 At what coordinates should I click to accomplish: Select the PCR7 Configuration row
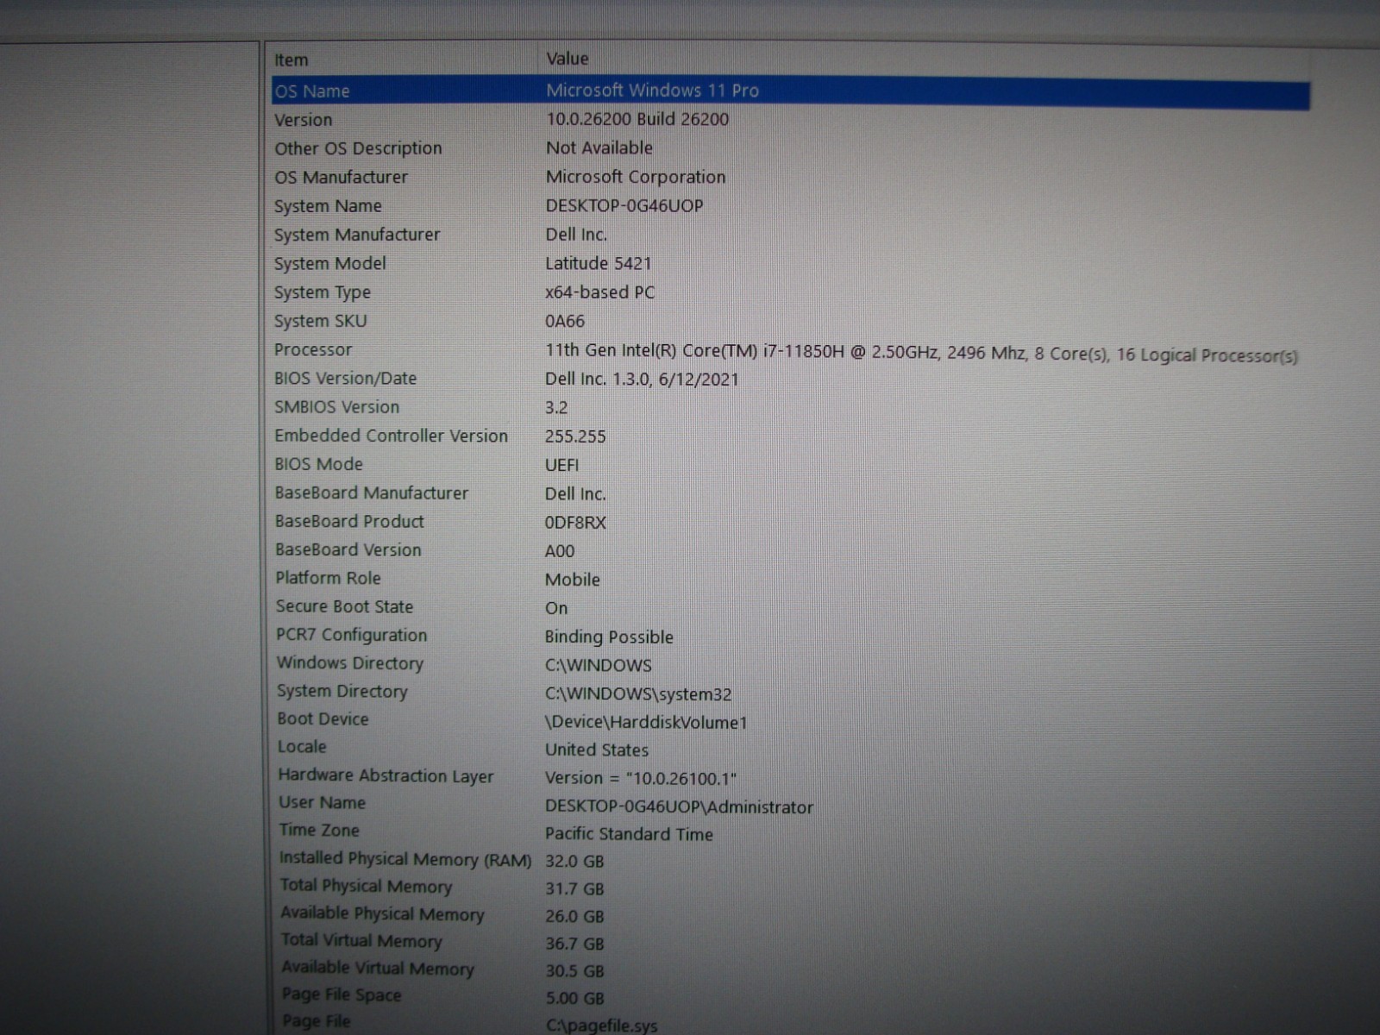coord(352,635)
